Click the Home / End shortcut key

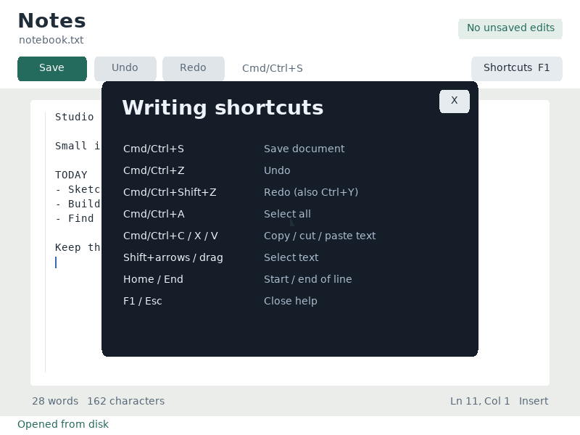click(x=153, y=279)
